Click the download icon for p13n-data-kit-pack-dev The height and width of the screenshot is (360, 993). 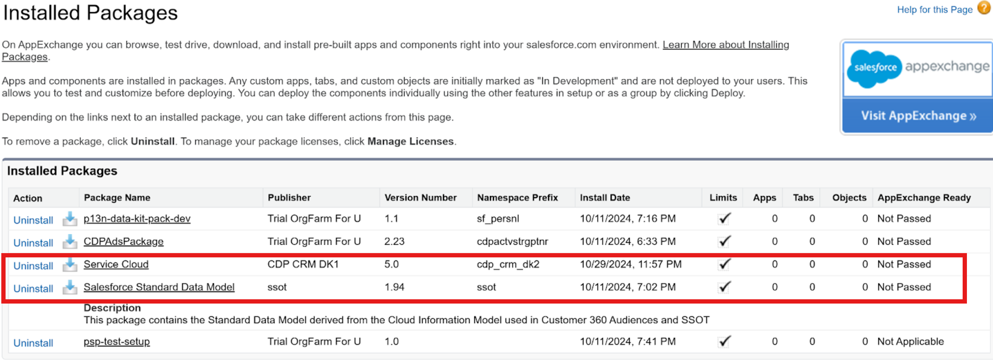(x=70, y=219)
